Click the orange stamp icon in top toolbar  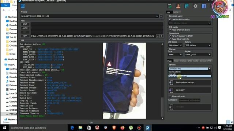click(178, 6)
